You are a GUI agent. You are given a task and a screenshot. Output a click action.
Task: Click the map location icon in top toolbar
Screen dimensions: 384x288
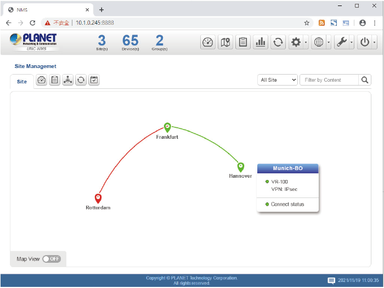(225, 42)
